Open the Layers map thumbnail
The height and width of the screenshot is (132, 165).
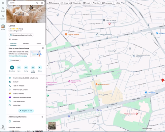click(x=52, y=126)
